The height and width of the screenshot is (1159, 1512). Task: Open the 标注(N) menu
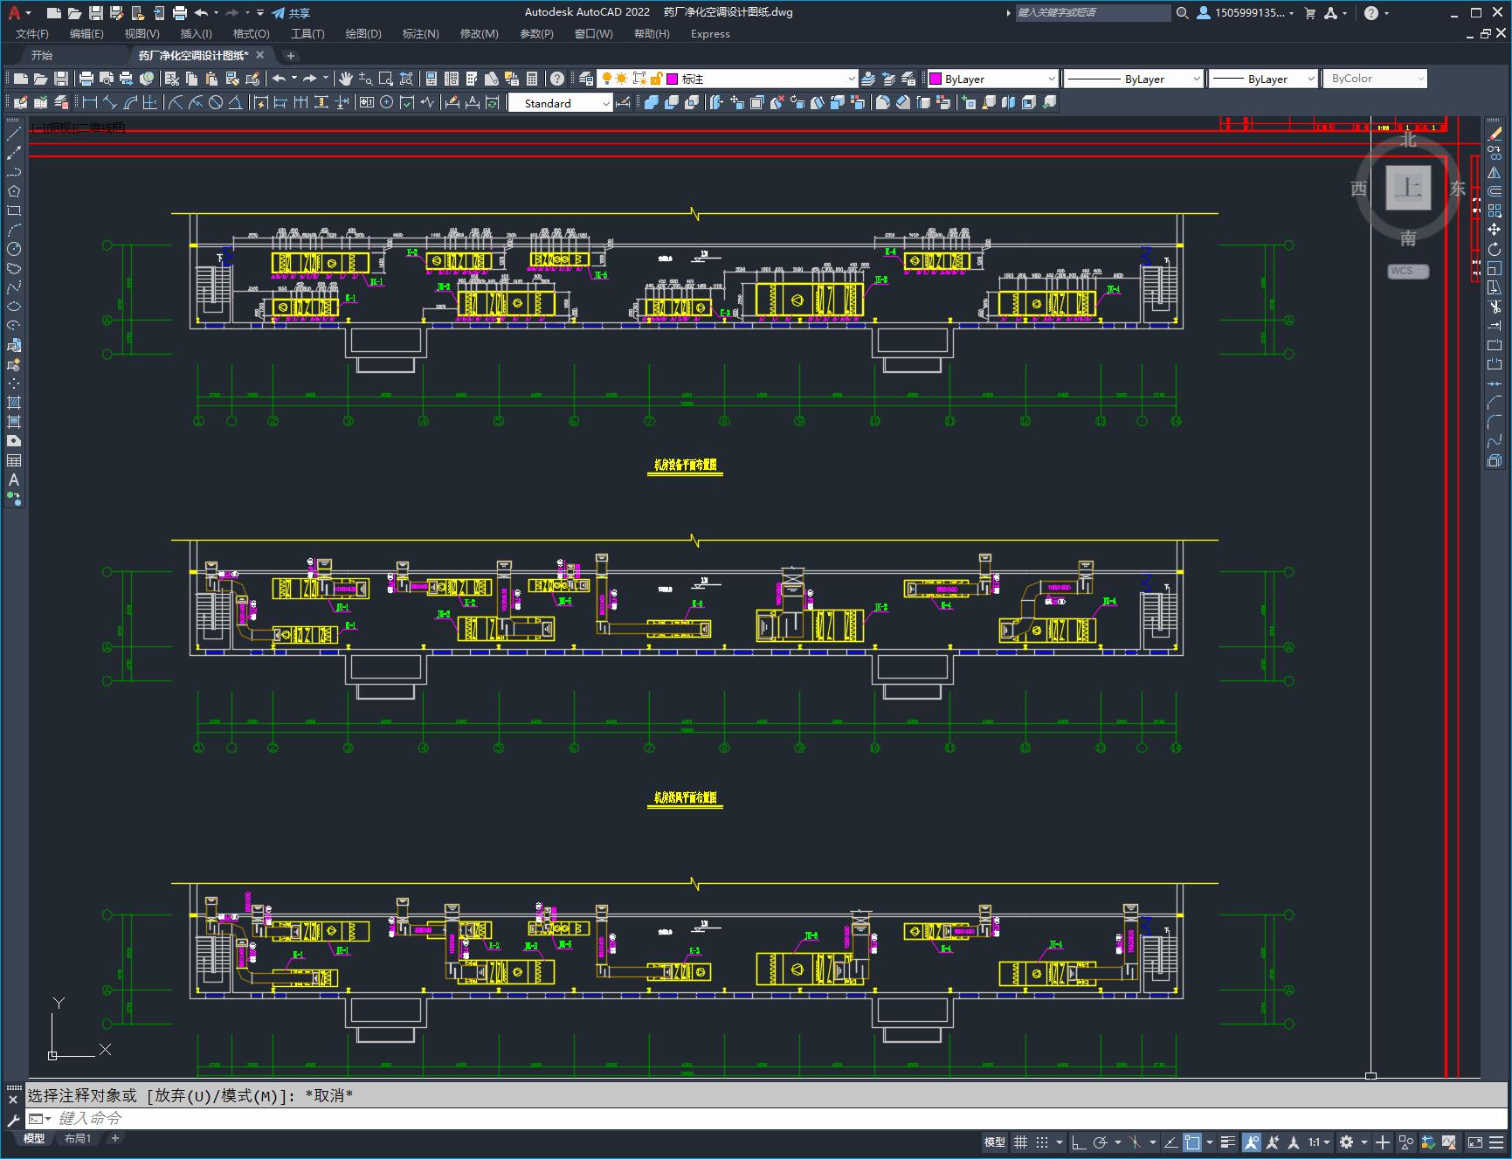[420, 33]
